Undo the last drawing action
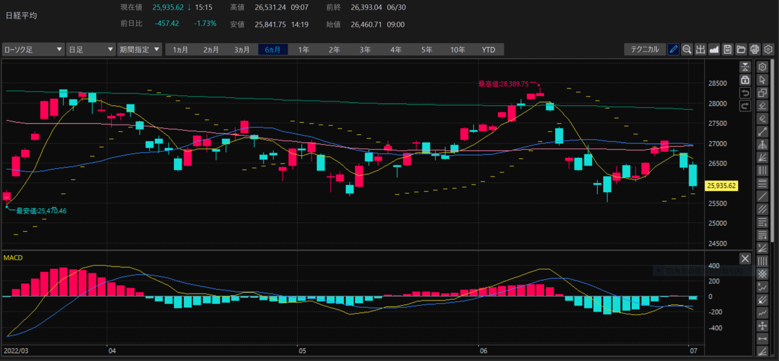 (745, 92)
